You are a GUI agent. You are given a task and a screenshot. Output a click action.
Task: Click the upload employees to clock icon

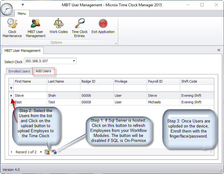[47, 152]
